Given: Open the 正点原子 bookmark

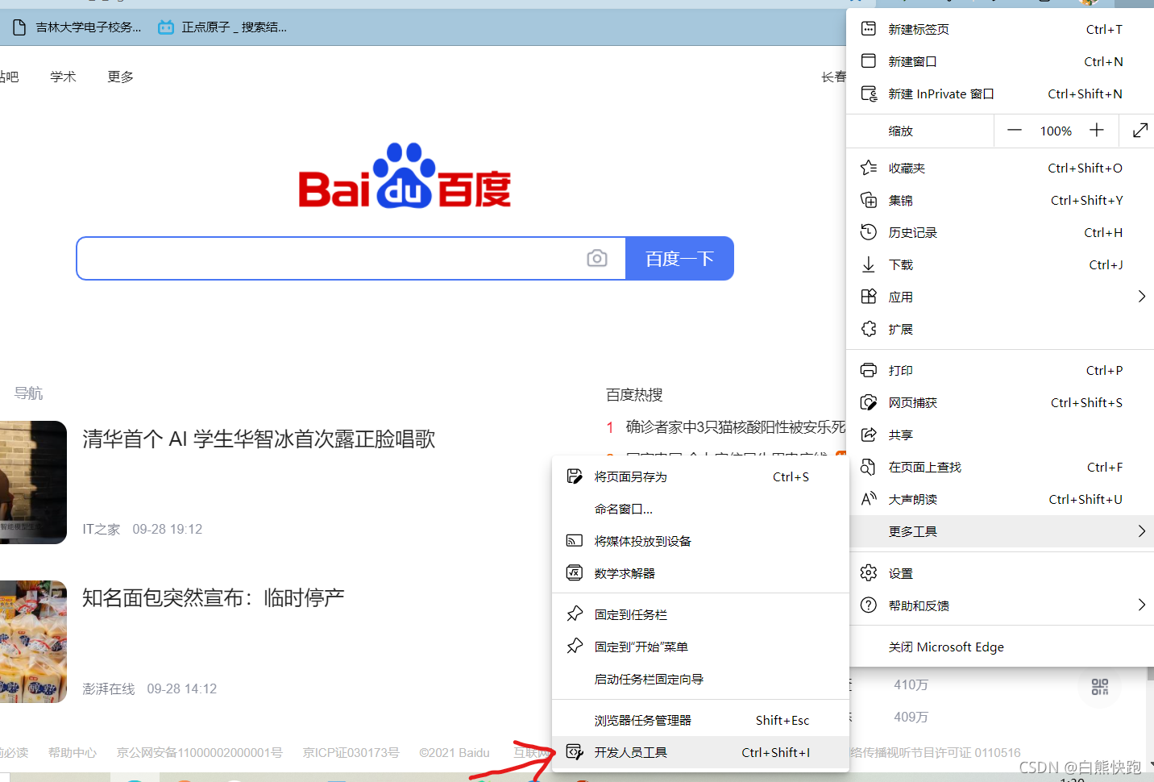Looking at the screenshot, I should pyautogui.click(x=222, y=27).
